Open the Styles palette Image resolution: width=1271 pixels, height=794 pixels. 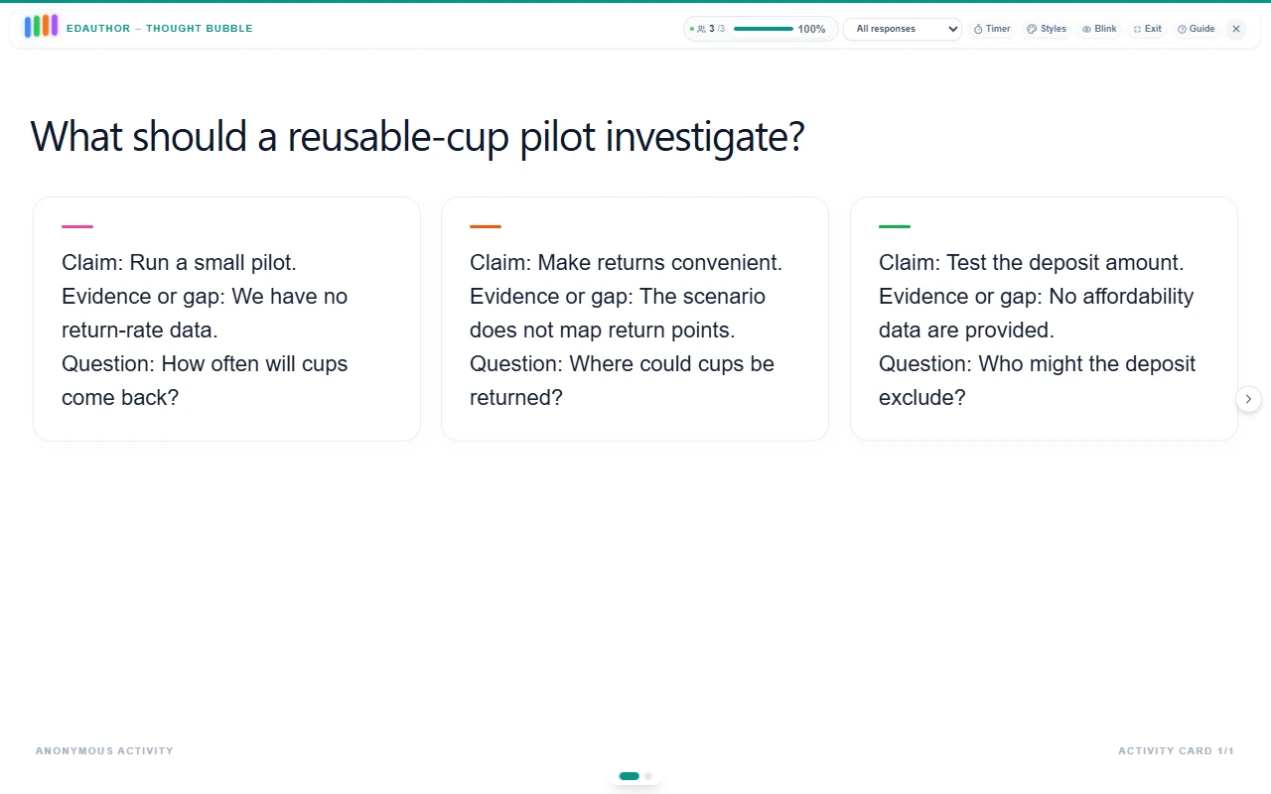click(1047, 29)
